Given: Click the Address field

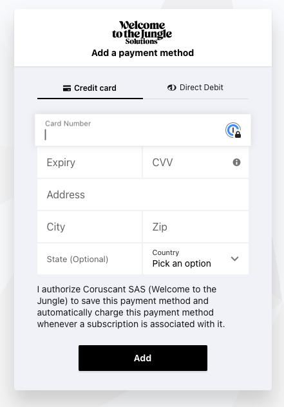Looking at the screenshot, I should coord(143,194).
